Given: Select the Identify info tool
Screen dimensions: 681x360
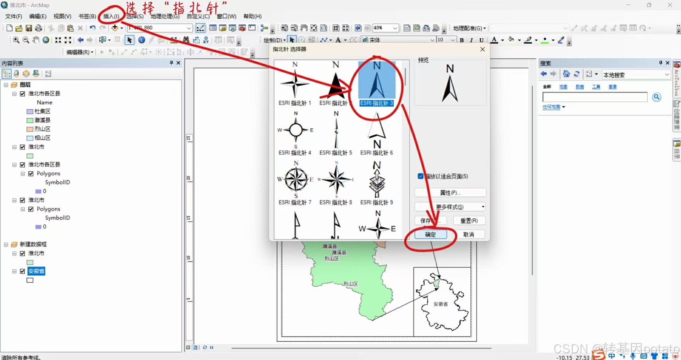Looking at the screenshot, I should click(142, 40).
